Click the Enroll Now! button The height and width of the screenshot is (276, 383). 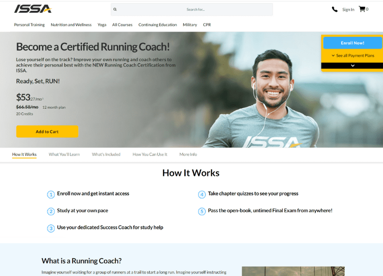pos(352,43)
